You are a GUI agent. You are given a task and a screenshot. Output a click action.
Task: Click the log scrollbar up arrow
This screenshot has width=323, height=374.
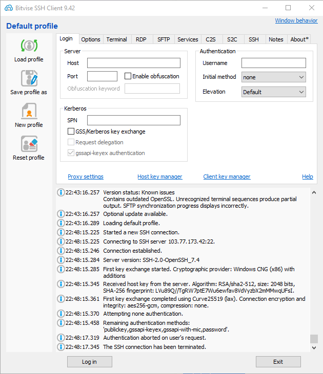pyautogui.click(x=314, y=192)
